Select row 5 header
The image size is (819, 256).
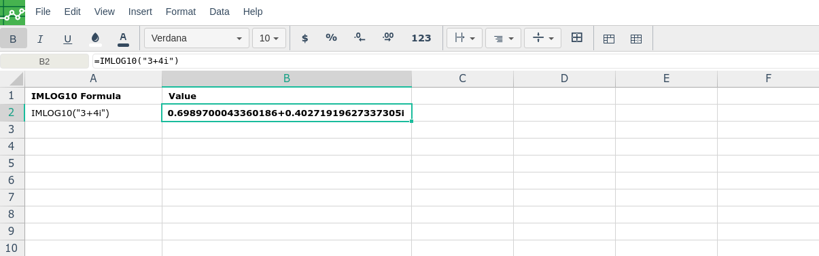click(12, 164)
